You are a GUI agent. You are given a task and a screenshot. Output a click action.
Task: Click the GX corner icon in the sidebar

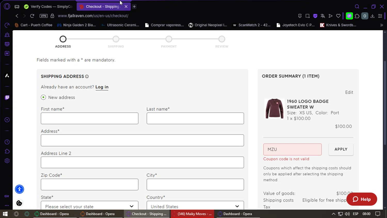7,196
